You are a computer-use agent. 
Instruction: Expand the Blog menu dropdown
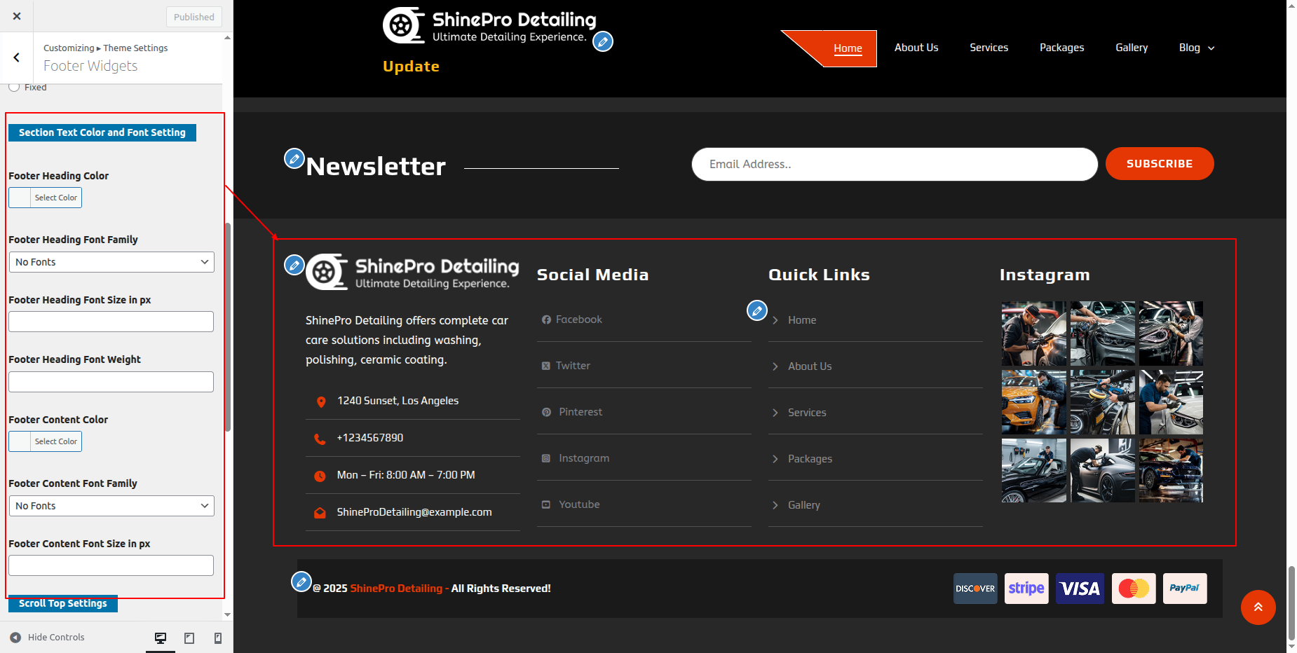tap(1196, 48)
